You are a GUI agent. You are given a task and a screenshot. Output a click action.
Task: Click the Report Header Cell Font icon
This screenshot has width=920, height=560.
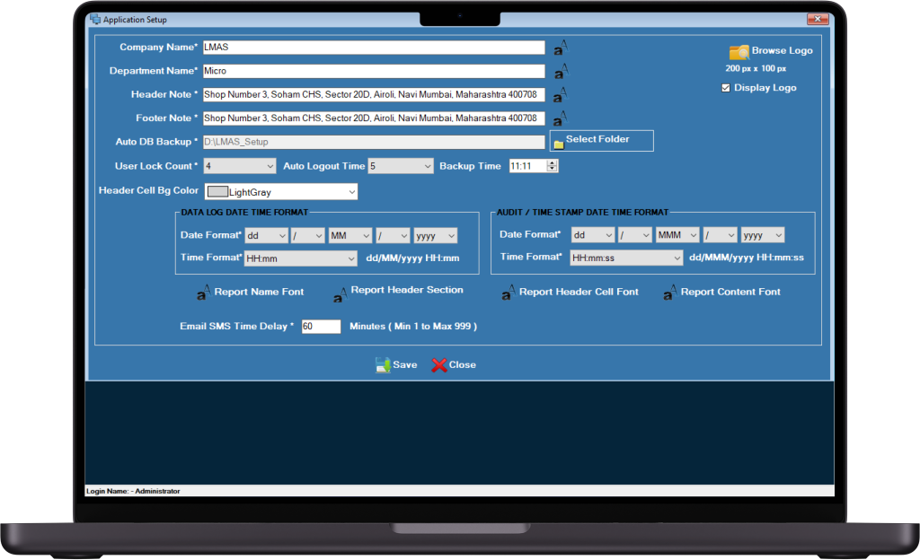tap(509, 292)
